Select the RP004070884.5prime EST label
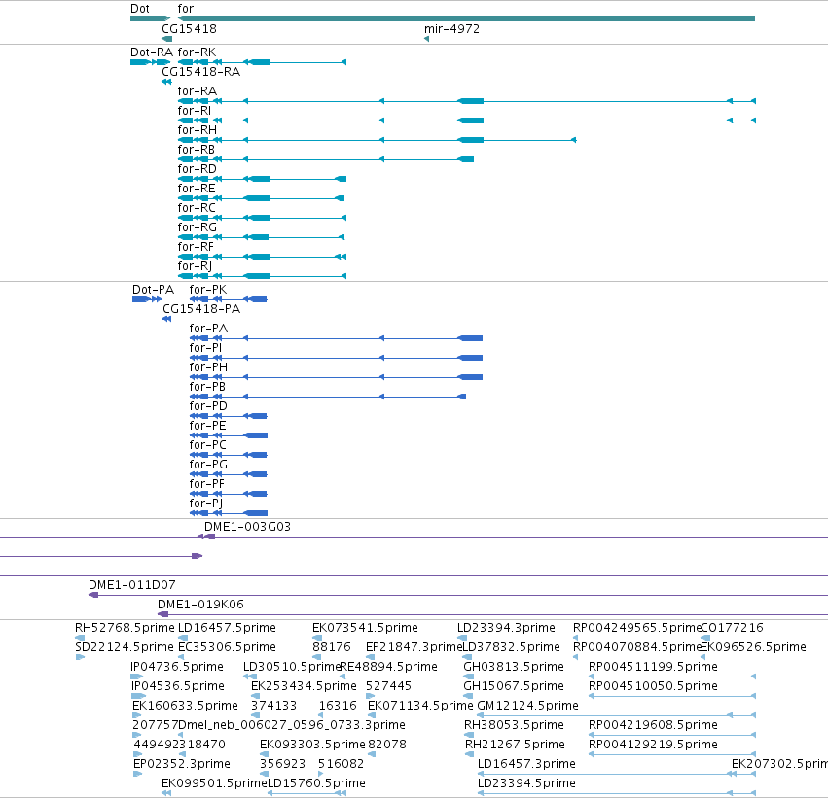Screen dimensions: 828x798 point(637,647)
